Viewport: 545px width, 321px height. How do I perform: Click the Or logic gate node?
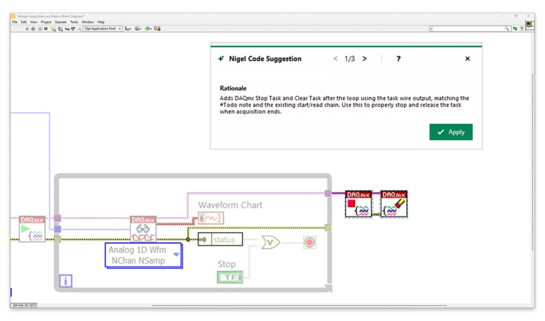click(x=270, y=242)
